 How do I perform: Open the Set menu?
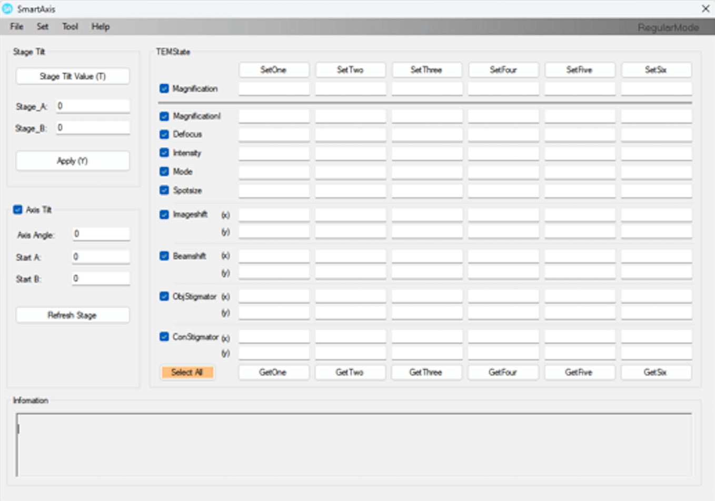[43, 27]
